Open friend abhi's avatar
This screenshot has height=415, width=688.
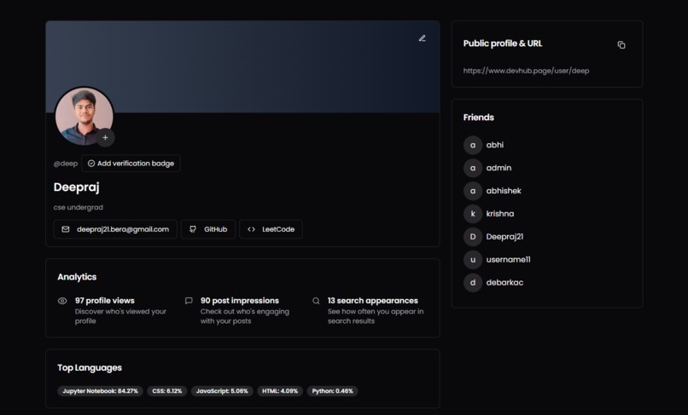pyautogui.click(x=473, y=145)
